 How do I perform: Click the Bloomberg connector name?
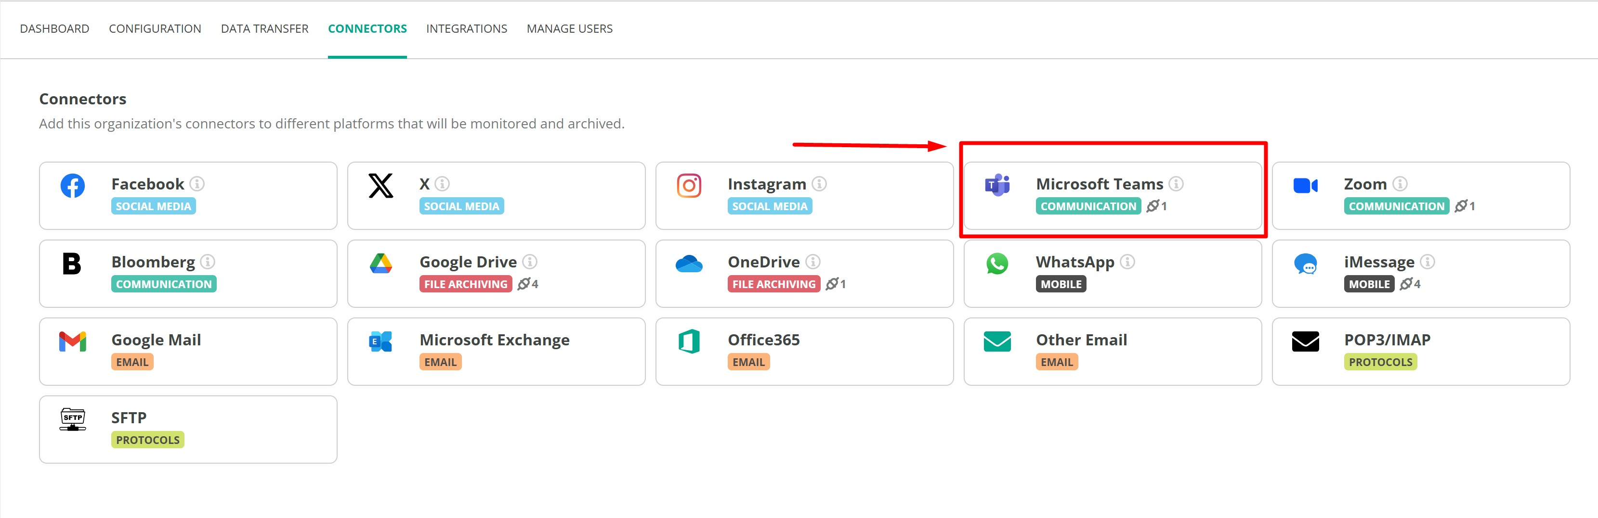click(153, 262)
